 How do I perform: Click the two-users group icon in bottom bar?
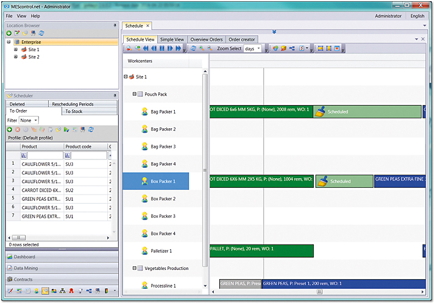tap(54, 291)
